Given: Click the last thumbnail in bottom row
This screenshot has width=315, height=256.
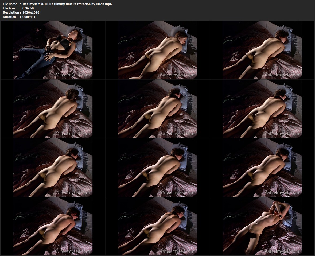Looking at the screenshot, I should pos(262,226).
